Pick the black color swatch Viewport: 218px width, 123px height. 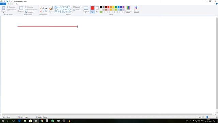click(x=101, y=7)
